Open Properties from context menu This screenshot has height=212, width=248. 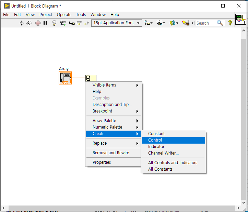coord(114,162)
